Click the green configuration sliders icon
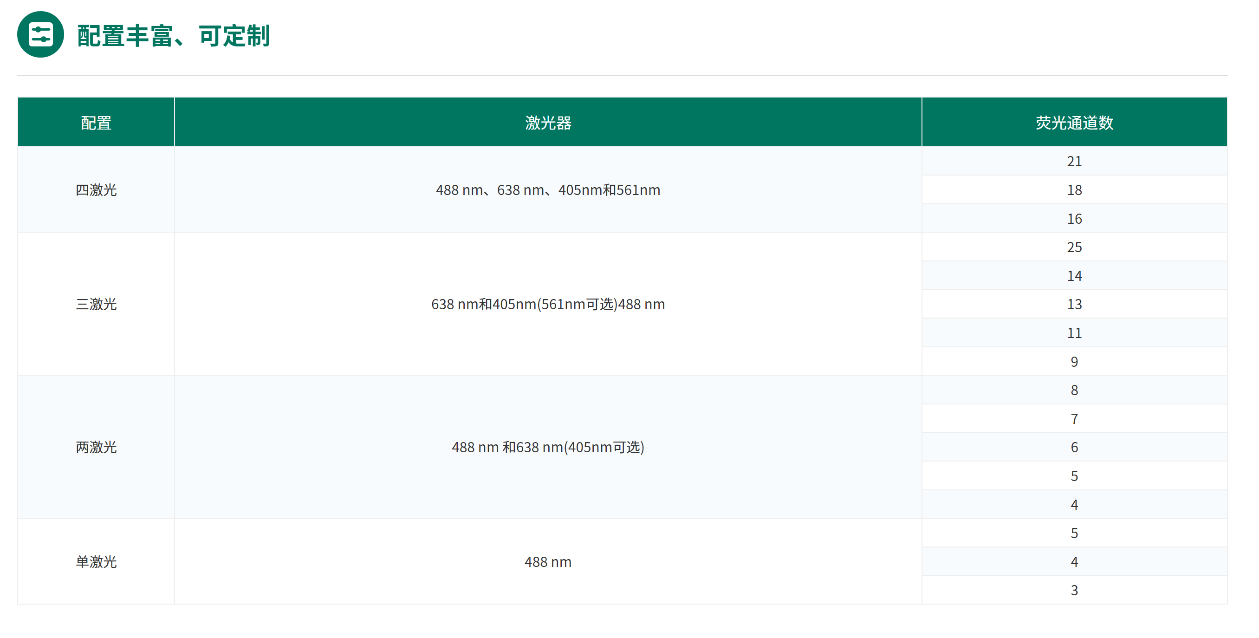The width and height of the screenshot is (1259, 638). click(x=40, y=35)
